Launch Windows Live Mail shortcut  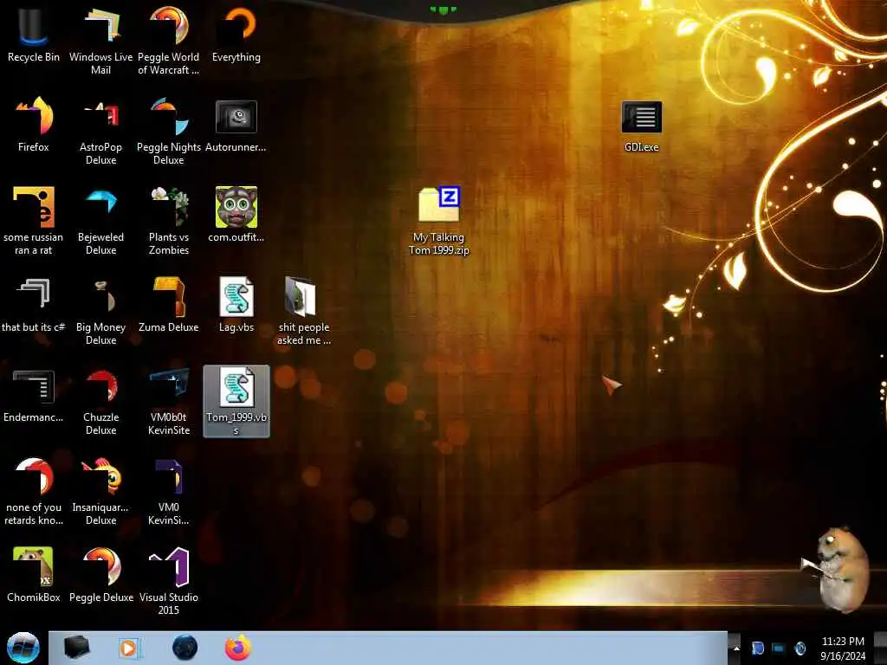pyautogui.click(x=100, y=42)
